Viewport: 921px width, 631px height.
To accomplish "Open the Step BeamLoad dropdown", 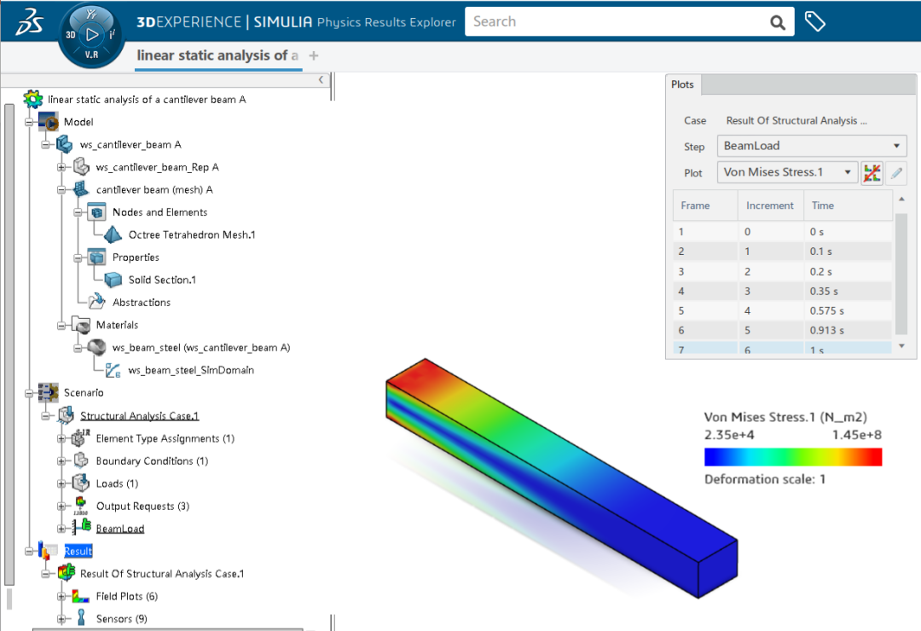I will click(x=811, y=146).
